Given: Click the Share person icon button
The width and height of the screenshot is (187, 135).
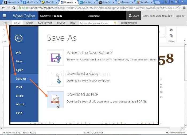Looking at the screenshot, I should click(134, 16).
